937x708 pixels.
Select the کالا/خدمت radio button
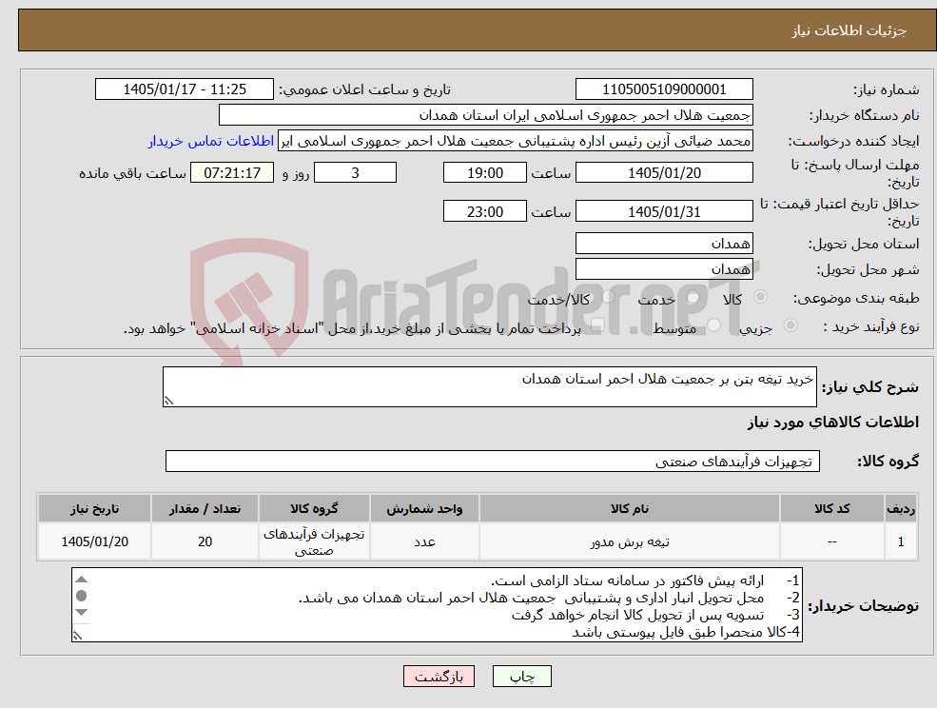pos(608,297)
